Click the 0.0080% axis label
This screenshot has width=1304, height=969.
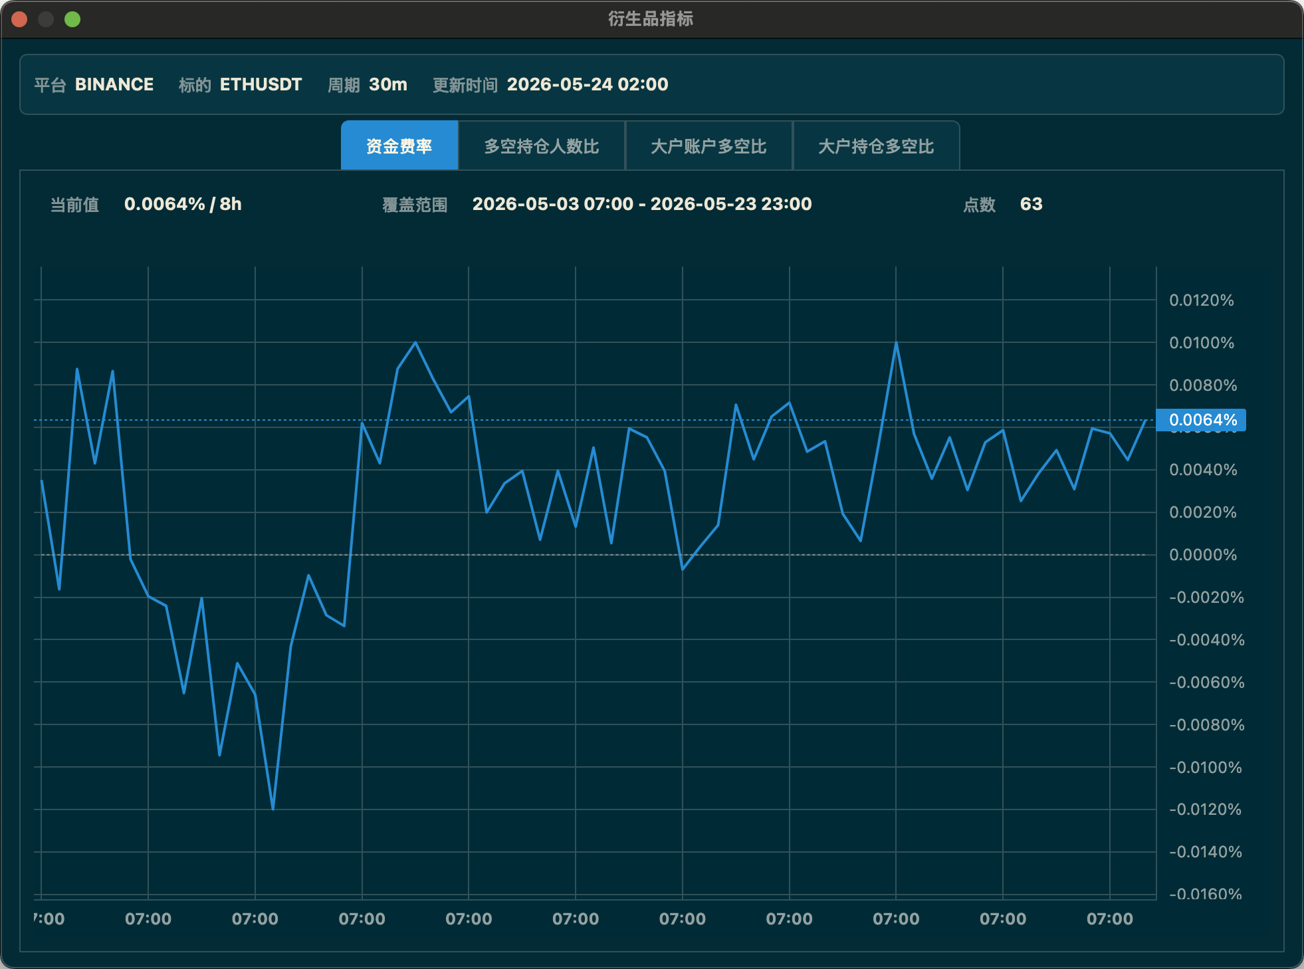1203,385
